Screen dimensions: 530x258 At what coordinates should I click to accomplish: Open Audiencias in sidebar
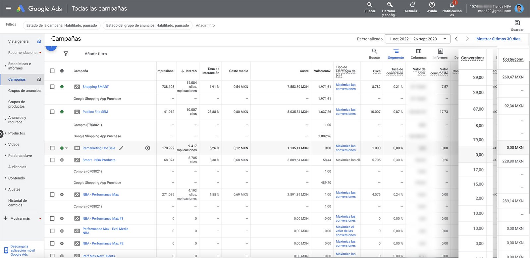click(17, 167)
